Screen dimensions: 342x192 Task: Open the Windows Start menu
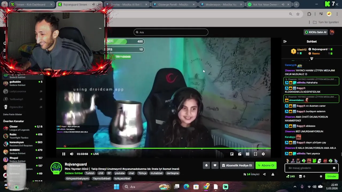click(116, 187)
